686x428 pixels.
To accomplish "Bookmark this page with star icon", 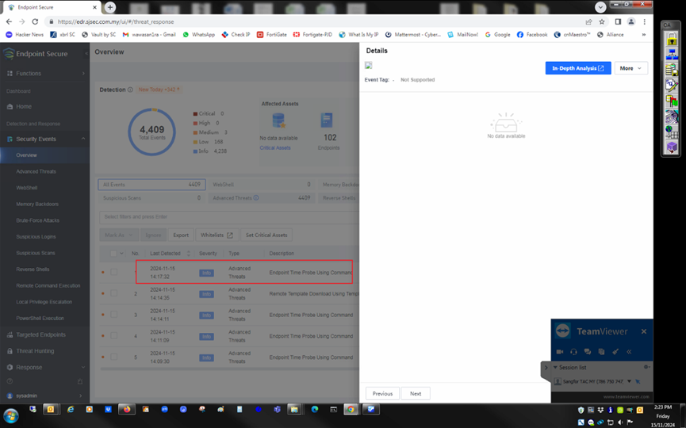I will [x=602, y=22].
